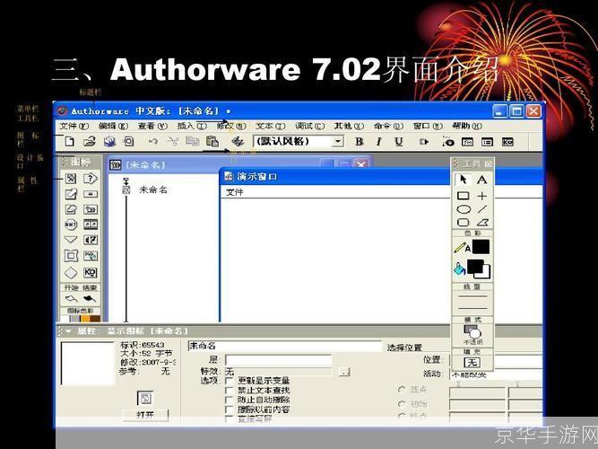Enable 更新显示变量 checkbox
This screenshot has width=598, height=449.
tap(230, 381)
